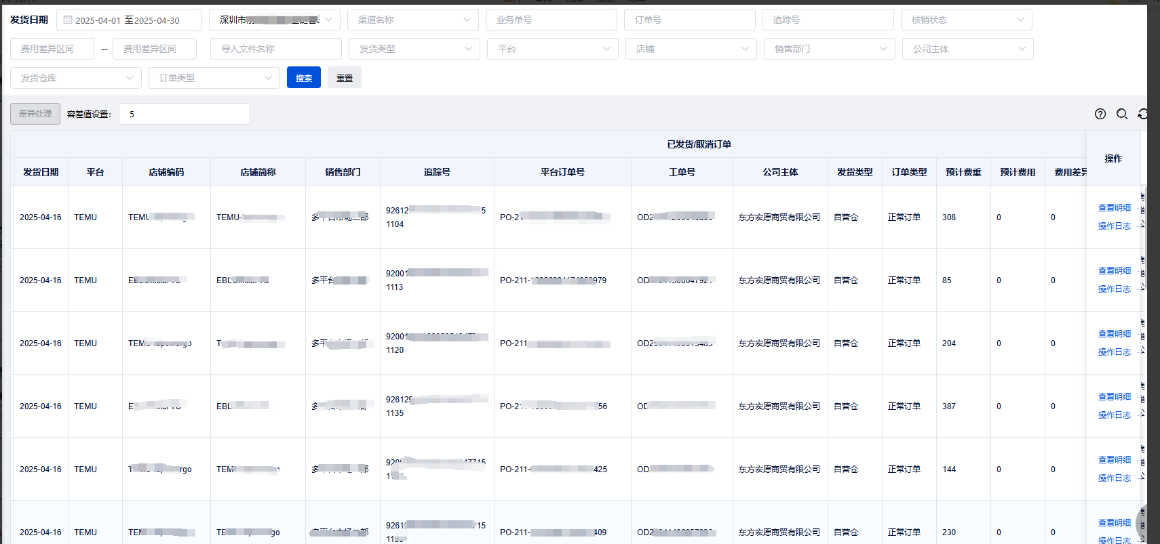
Task: Open the 发货类型 dropdown
Action: 414,49
